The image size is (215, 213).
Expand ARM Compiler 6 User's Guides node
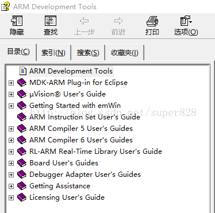pos(11,140)
